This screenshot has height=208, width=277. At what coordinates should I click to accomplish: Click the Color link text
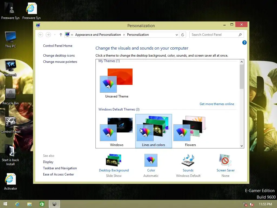[151, 170]
